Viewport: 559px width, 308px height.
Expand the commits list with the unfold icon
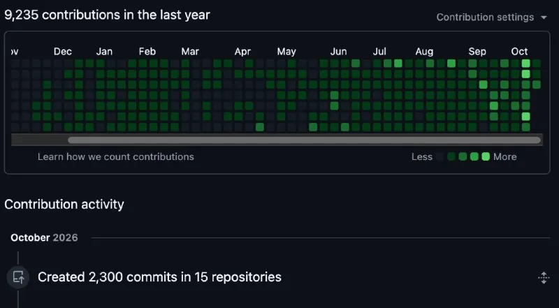[544, 277]
